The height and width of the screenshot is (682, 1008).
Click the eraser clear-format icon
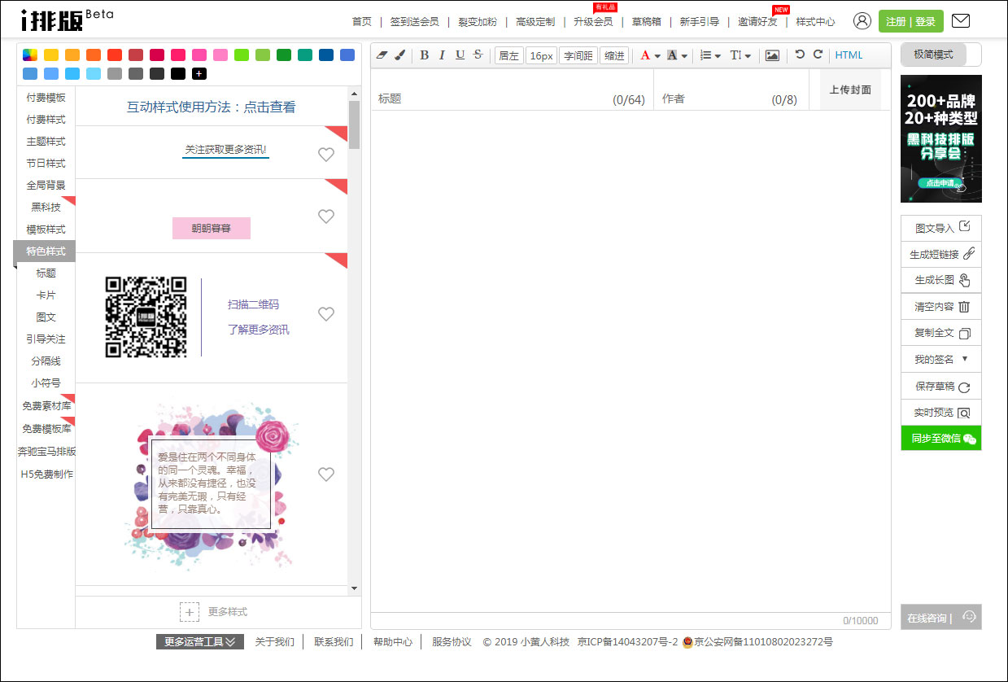[383, 55]
